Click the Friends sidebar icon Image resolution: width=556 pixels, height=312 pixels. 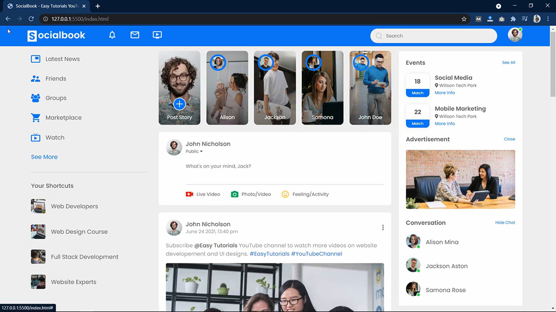36,79
